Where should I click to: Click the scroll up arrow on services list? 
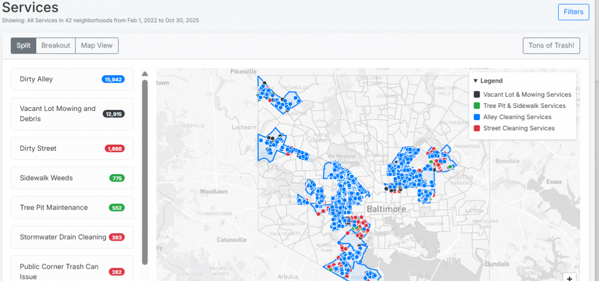coord(145,74)
